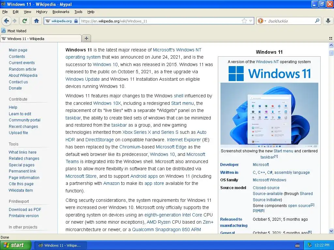Open the Android apps article link
The height and width of the screenshot is (250, 334).
tap(144, 176)
